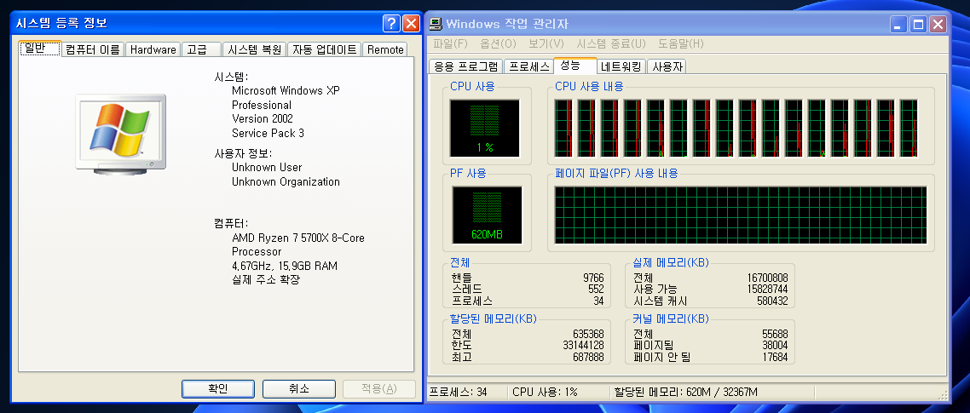The image size is (970, 413).
Task: Open the Hardware tab
Action: point(153,50)
